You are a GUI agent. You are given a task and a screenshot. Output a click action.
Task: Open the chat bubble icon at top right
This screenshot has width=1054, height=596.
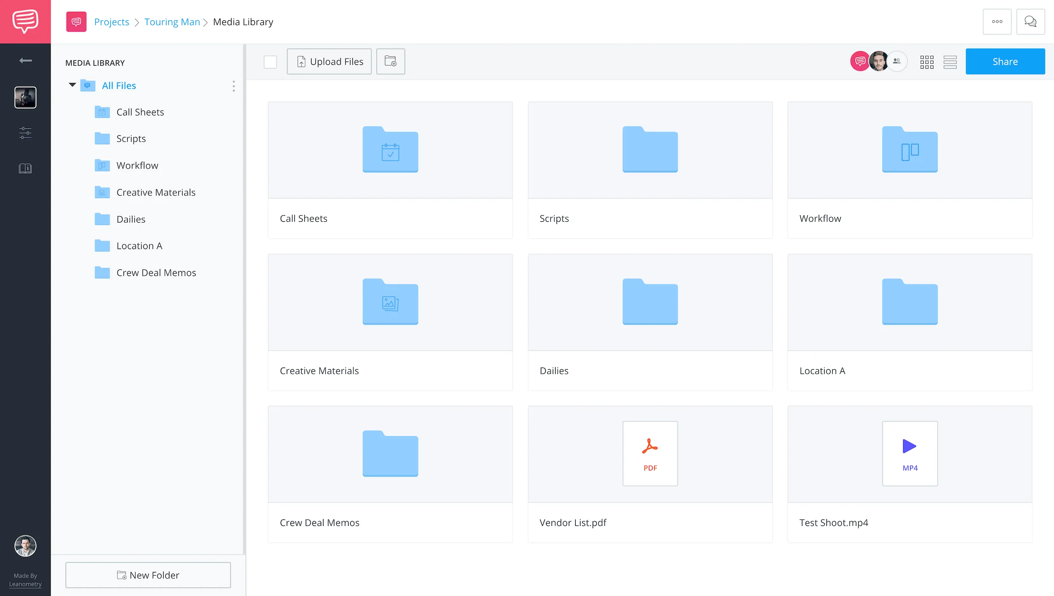point(1030,21)
